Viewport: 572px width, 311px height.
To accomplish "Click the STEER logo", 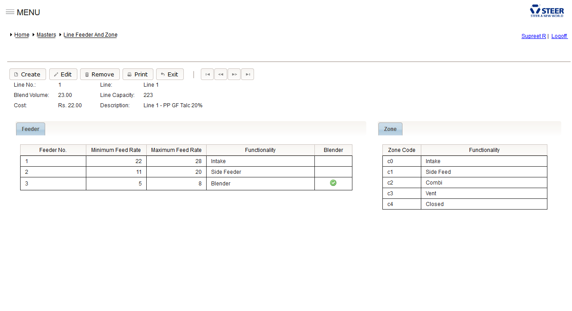I will point(547,11).
